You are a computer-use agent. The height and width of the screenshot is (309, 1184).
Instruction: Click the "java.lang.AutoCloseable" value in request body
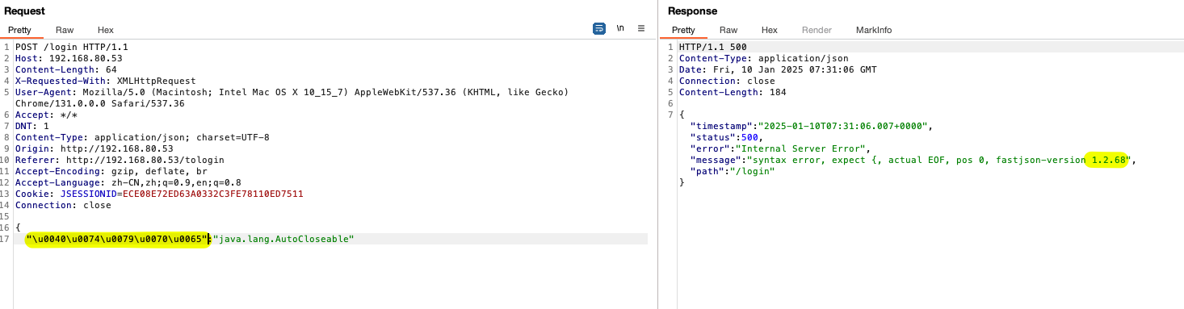[x=283, y=239]
